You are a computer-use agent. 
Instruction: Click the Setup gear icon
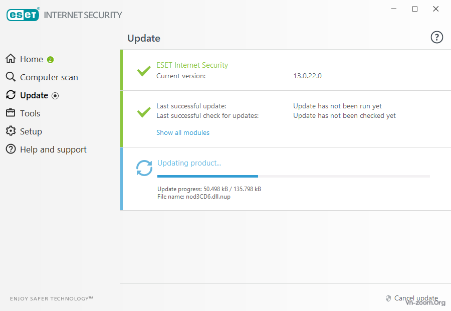click(x=11, y=131)
